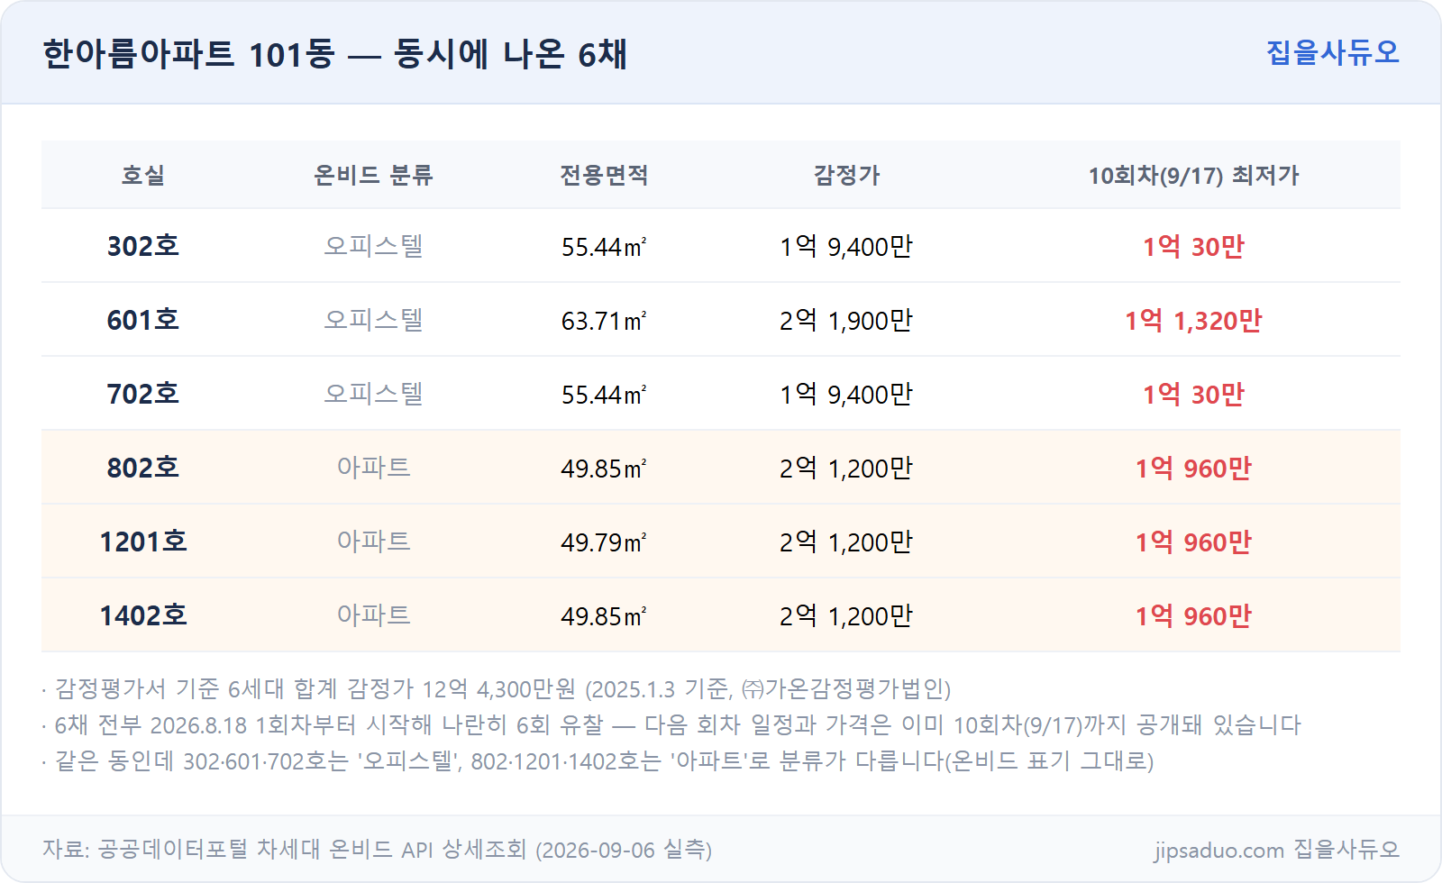Click '아파트' classification in the 802호 row
This screenshot has height=883, width=1442.
click(373, 468)
